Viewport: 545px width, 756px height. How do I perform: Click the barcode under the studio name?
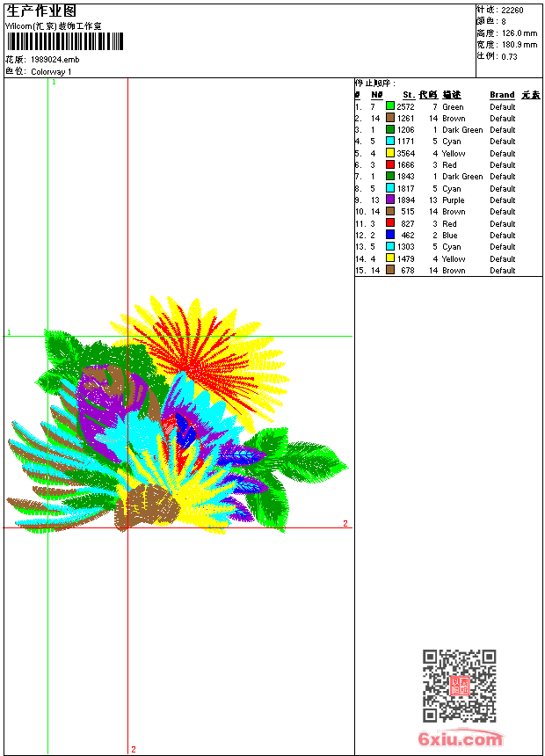coord(65,41)
